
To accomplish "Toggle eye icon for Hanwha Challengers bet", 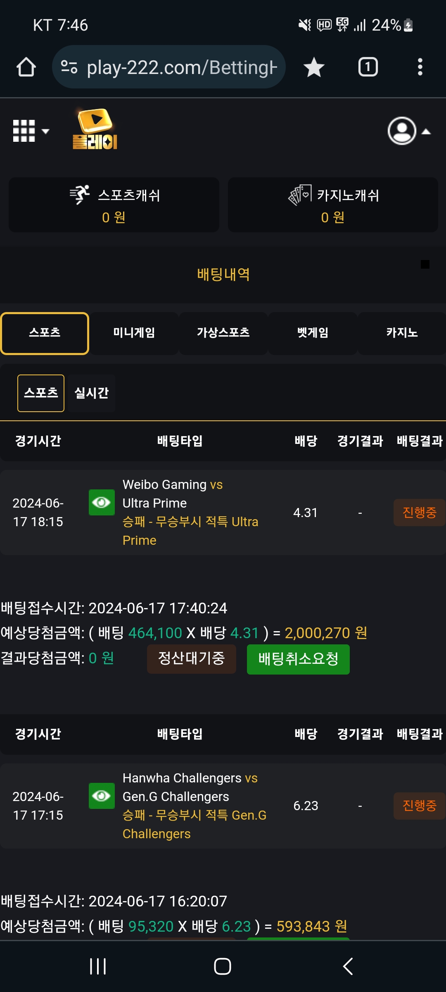I will pos(102,796).
